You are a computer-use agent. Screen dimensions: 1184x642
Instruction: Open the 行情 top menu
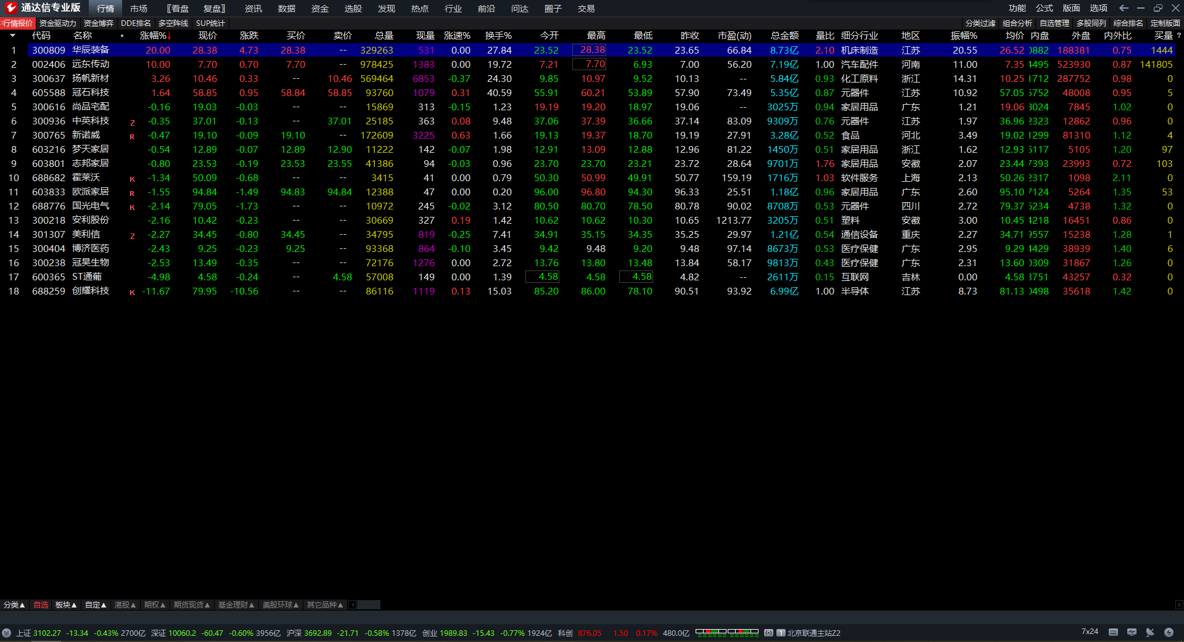pos(105,8)
